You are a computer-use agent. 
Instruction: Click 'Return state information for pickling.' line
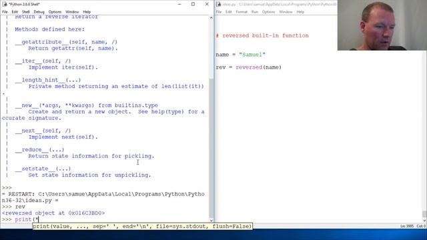91,156
